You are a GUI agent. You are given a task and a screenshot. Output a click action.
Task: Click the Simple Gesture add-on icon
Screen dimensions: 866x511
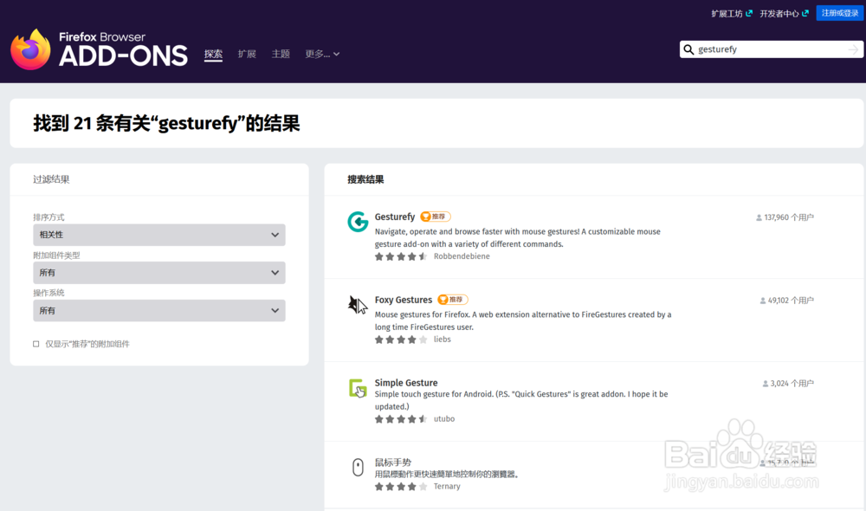(358, 388)
